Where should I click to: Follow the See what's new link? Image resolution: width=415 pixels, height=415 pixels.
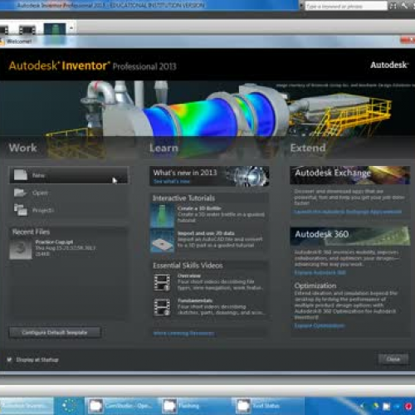click(x=172, y=182)
